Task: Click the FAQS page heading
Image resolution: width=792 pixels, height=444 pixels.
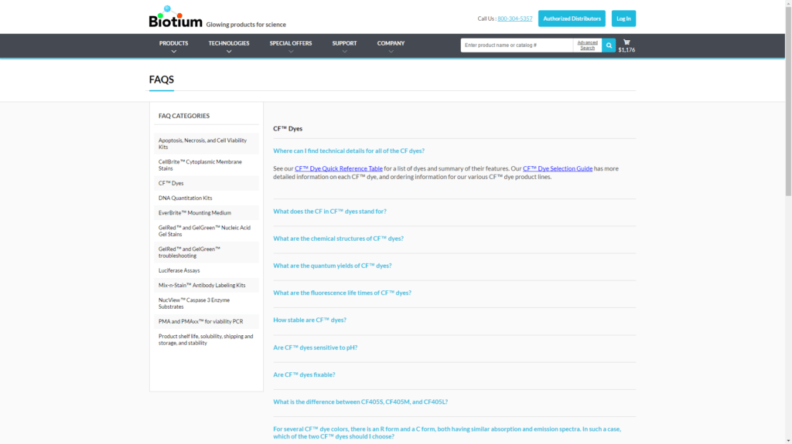Action: 162,80
